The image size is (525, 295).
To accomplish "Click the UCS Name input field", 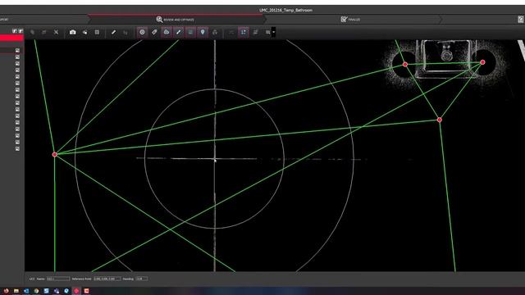I will pos(58,279).
